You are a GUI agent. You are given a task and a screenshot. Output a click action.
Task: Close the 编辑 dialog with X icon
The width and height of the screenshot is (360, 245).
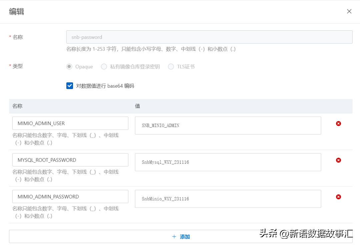coord(349,11)
